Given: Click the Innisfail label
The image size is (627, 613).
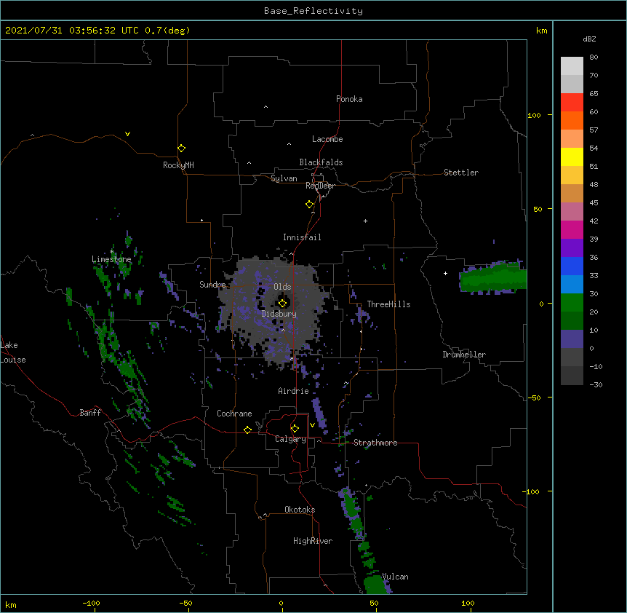Looking at the screenshot, I should 302,237.
